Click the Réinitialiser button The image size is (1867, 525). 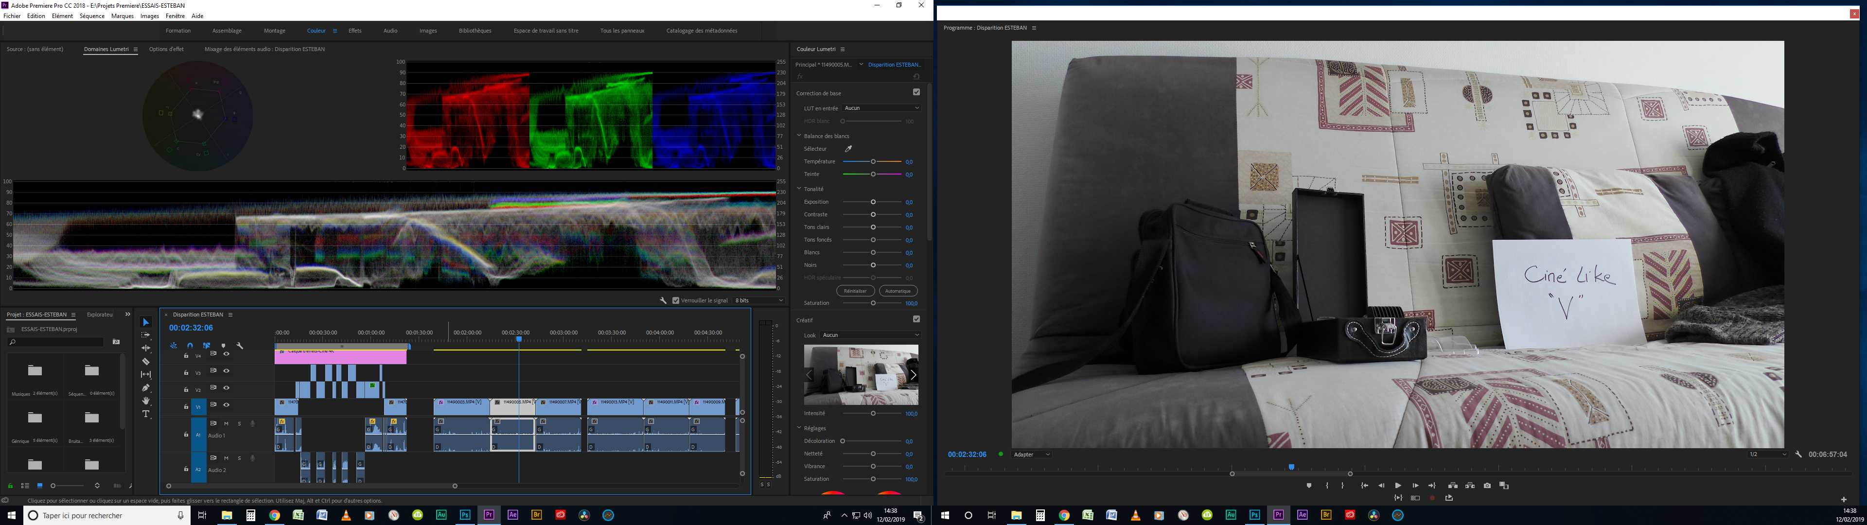click(855, 291)
